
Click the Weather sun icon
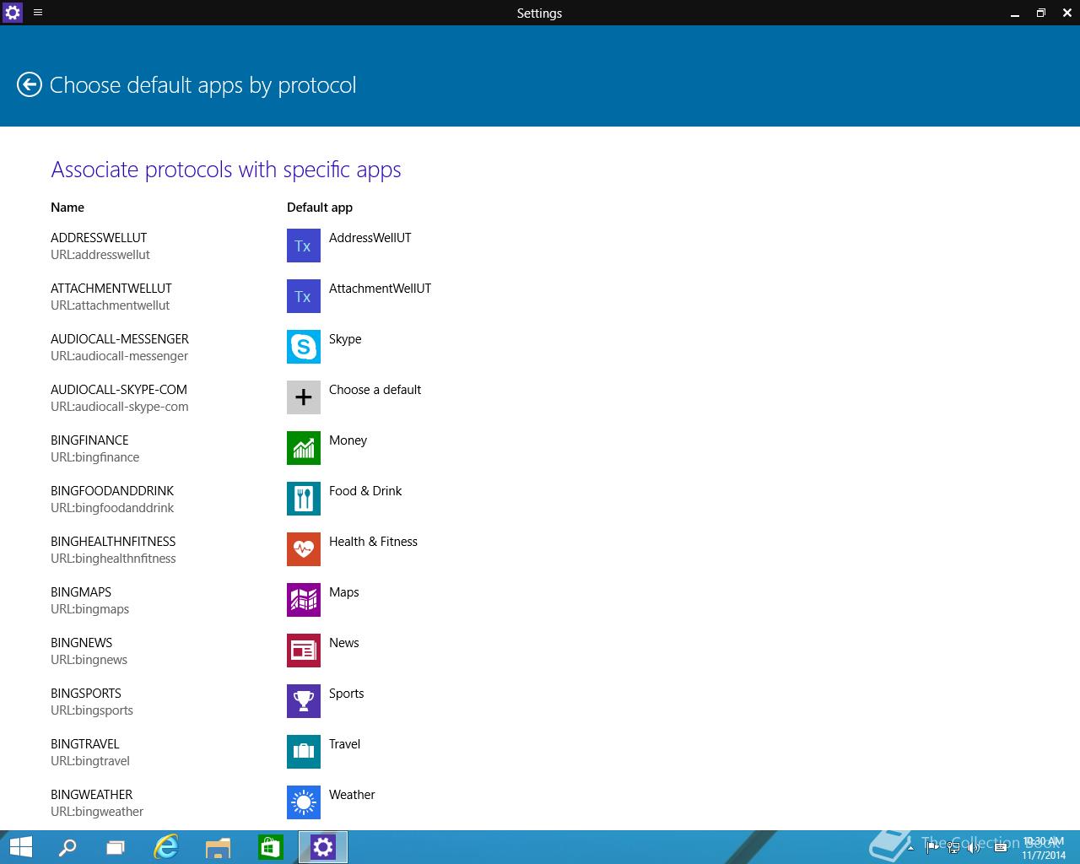click(304, 802)
